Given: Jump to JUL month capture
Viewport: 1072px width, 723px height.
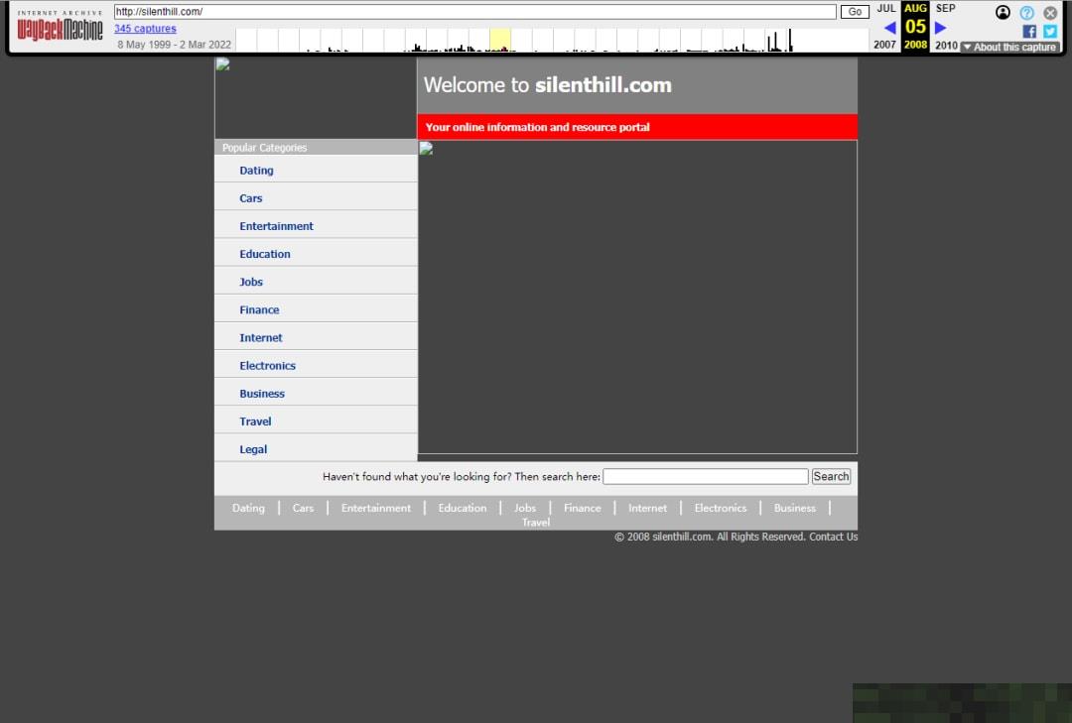Looking at the screenshot, I should (886, 8).
